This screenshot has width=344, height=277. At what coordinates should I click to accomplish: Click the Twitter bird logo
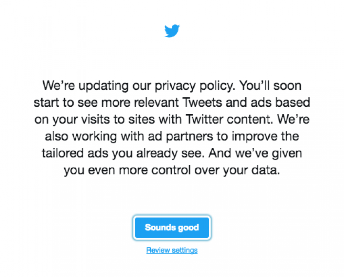point(172,31)
